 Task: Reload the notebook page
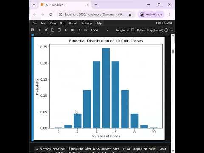tap(51, 14)
